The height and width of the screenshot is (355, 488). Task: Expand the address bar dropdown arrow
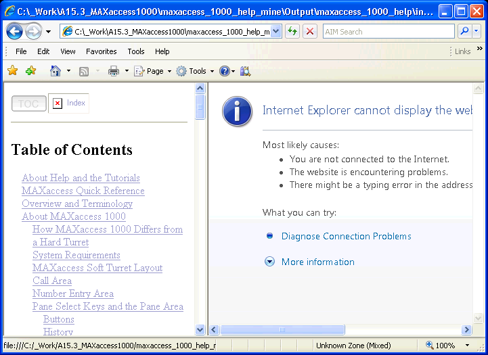(x=276, y=31)
